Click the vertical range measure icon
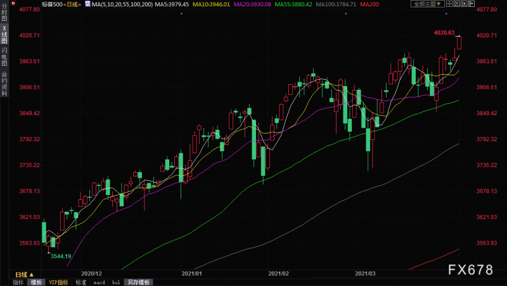This screenshot has width=507, height=286. point(457,4)
